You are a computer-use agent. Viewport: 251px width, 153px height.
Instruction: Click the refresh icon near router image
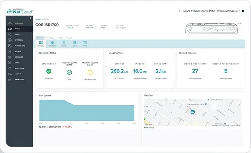pos(239,23)
